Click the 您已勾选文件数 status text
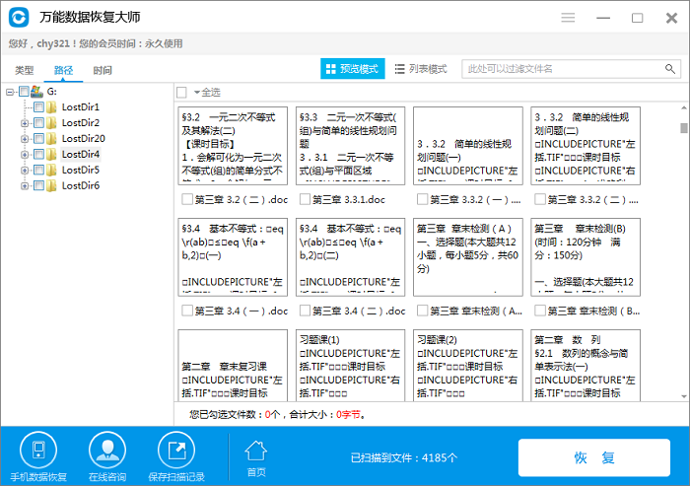The height and width of the screenshot is (486, 690). coord(277,414)
